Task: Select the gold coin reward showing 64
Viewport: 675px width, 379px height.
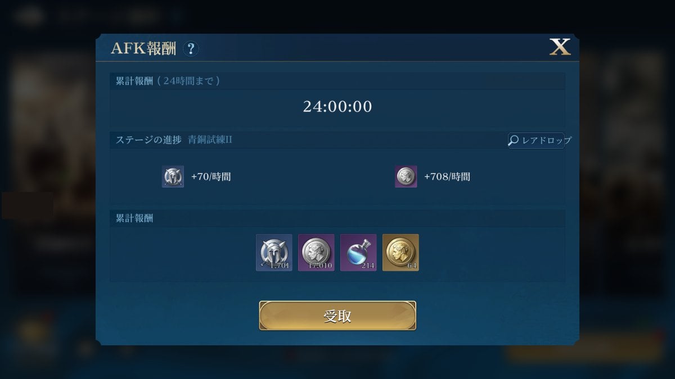Action: [x=400, y=253]
